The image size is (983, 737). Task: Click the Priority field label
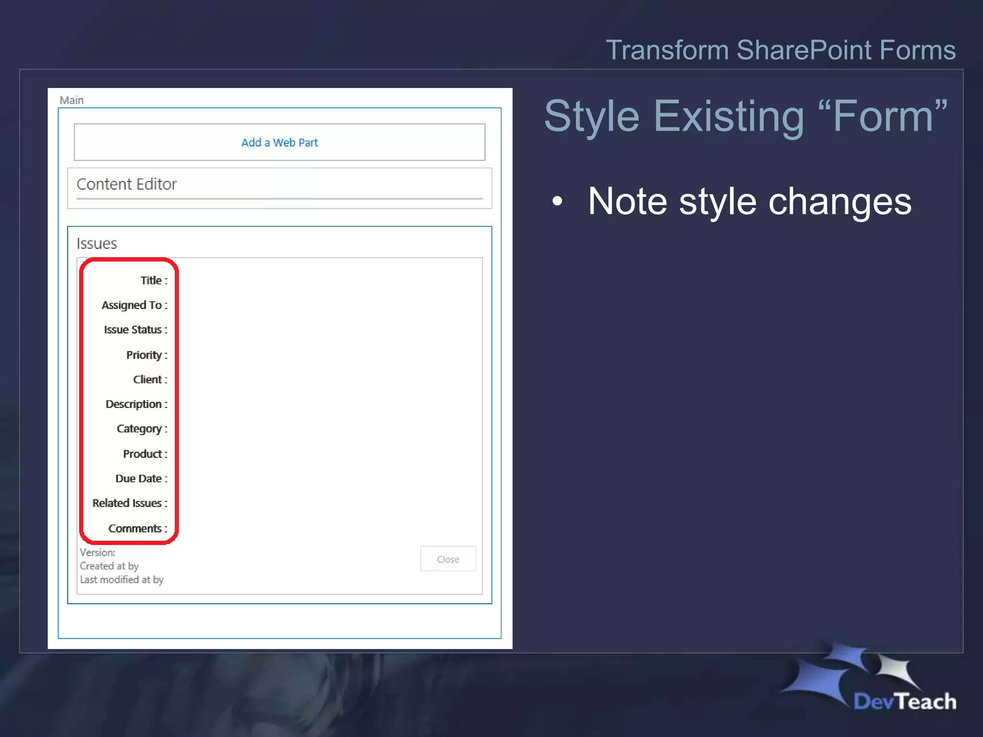tap(147, 355)
